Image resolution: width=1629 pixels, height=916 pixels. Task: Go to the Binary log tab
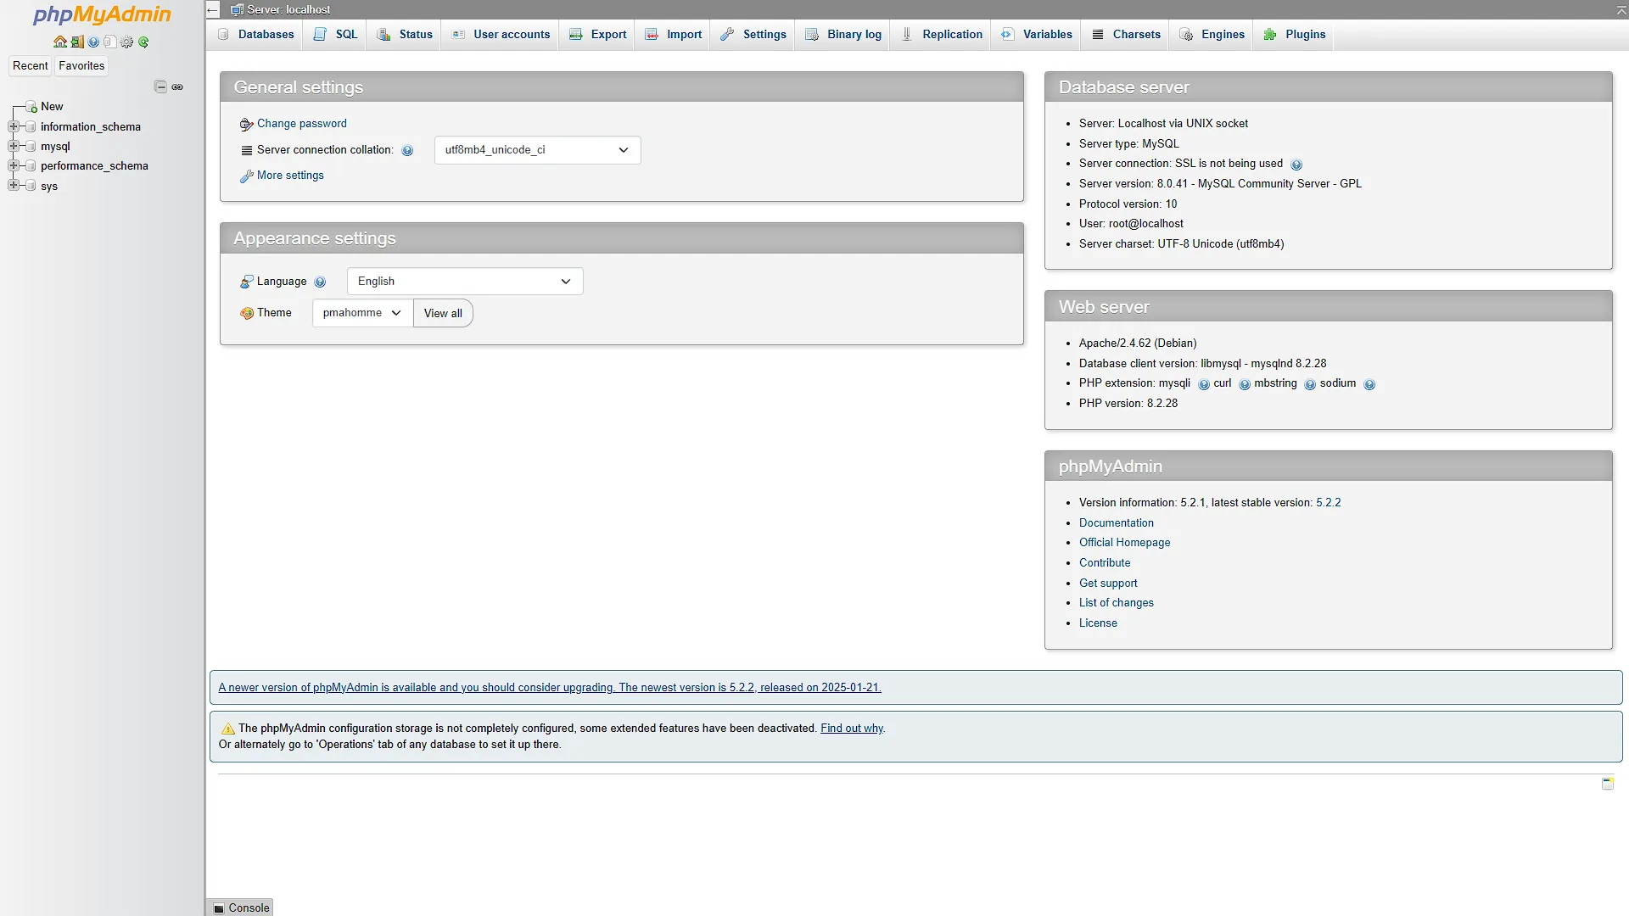pos(843,35)
